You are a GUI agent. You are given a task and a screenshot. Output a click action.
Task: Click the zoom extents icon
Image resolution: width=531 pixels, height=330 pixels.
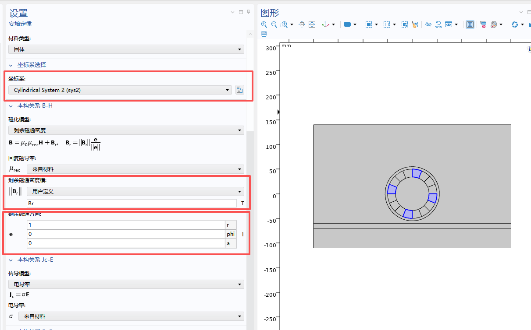point(312,25)
